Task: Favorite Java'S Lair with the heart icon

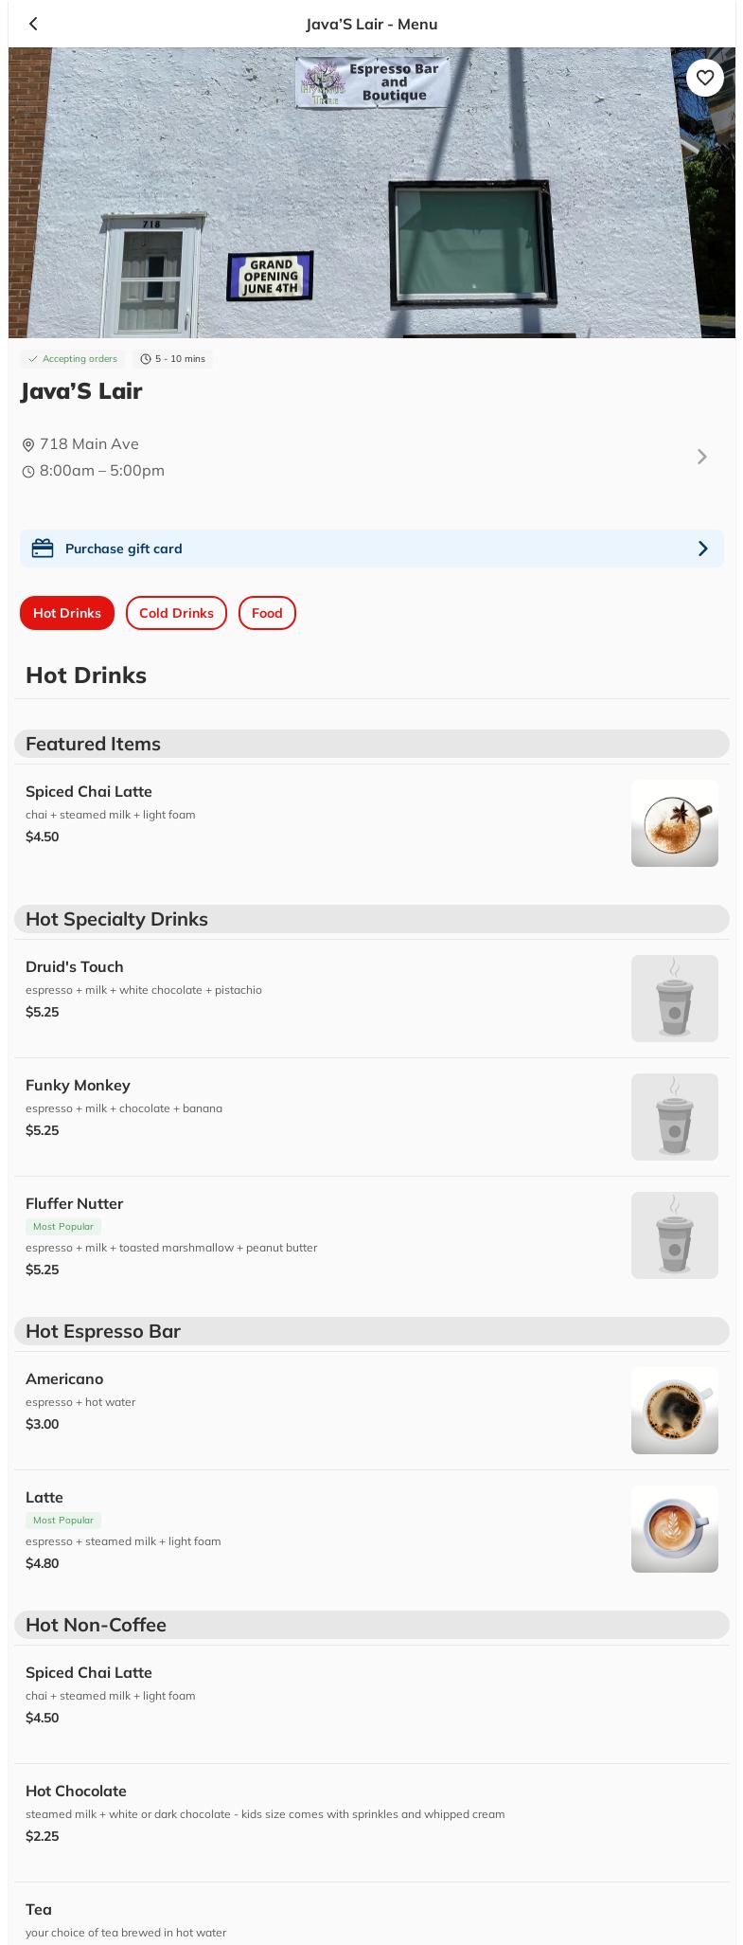Action: (x=704, y=78)
